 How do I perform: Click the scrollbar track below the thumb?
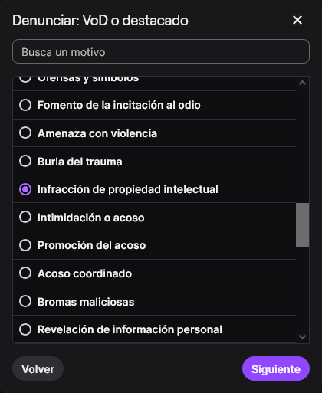pyautogui.click(x=302, y=289)
